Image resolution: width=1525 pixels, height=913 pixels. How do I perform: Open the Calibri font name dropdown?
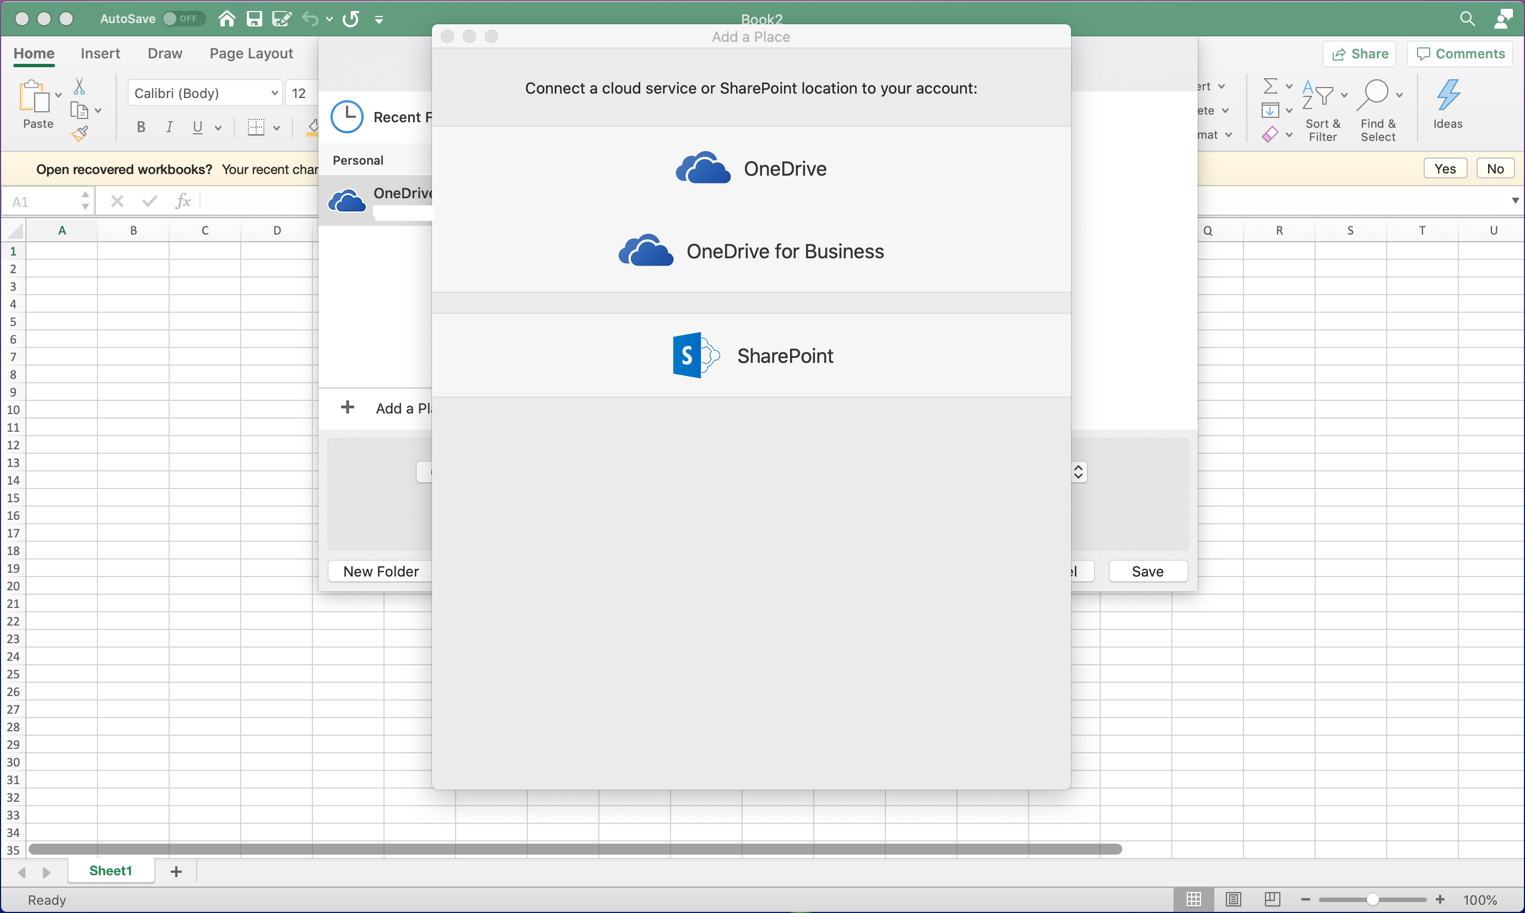point(274,94)
